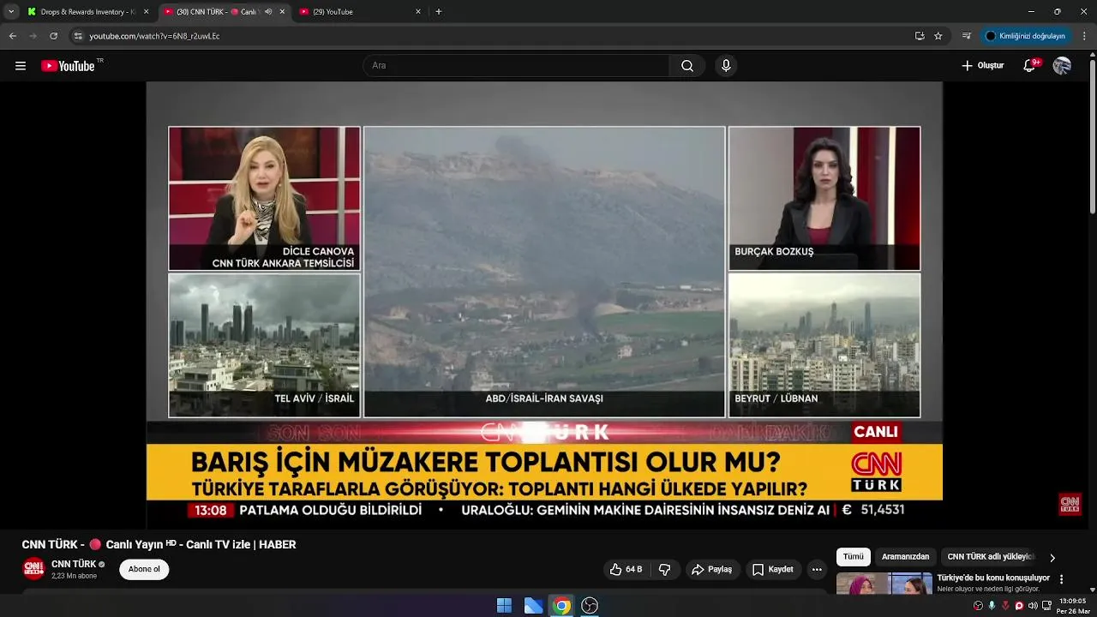Open the YouTube notifications bell

tap(1030, 66)
